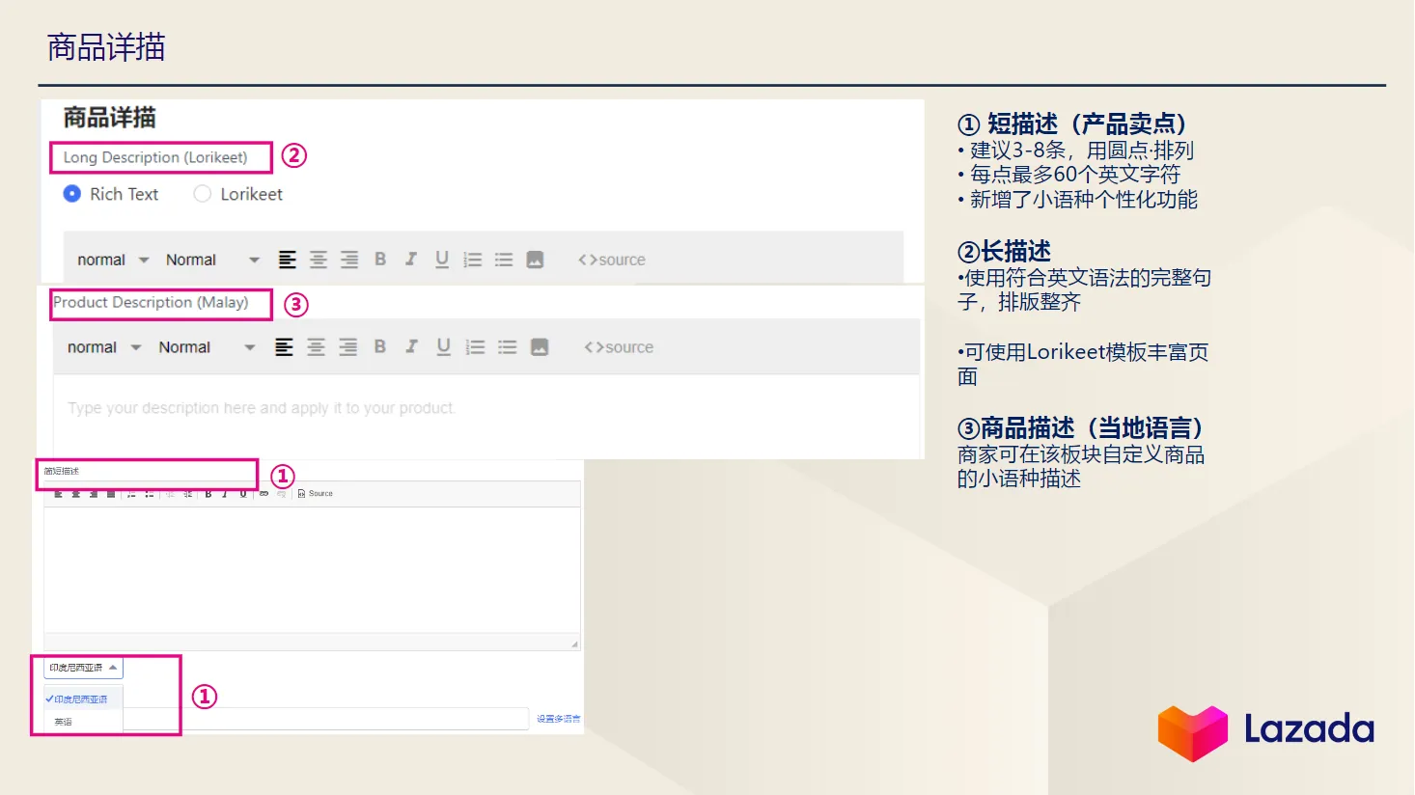
Task: Click the 设置多语言 link
Action: pyautogui.click(x=559, y=718)
